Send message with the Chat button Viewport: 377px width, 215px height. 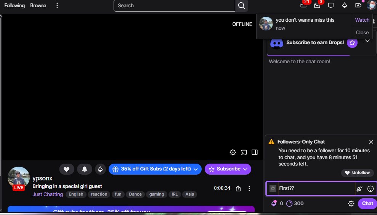point(367,204)
